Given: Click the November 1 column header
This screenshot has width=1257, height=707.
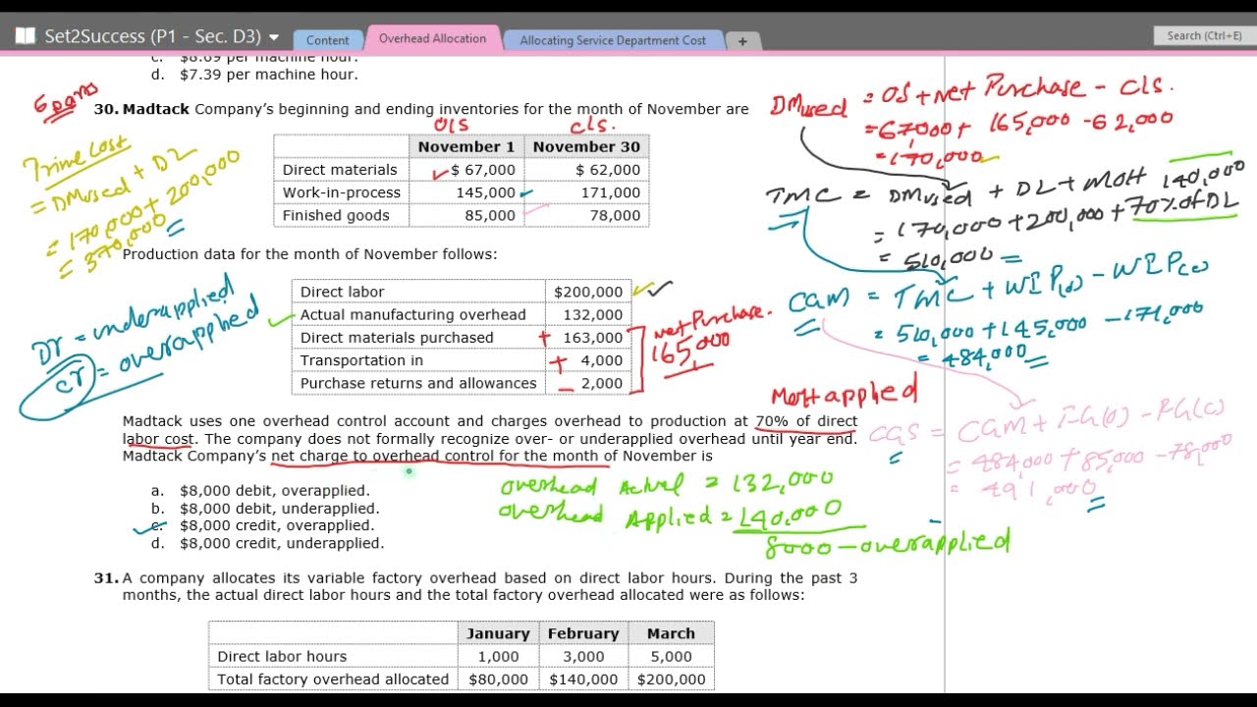Looking at the screenshot, I should coord(466,146).
